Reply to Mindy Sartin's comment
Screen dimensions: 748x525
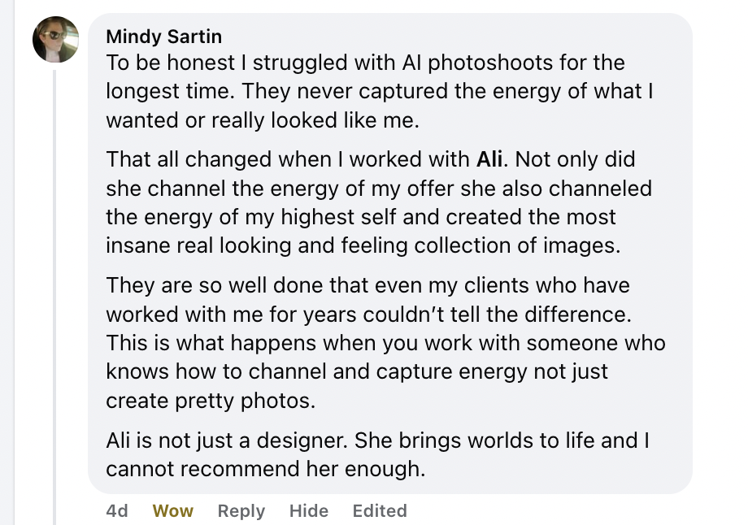point(241,511)
